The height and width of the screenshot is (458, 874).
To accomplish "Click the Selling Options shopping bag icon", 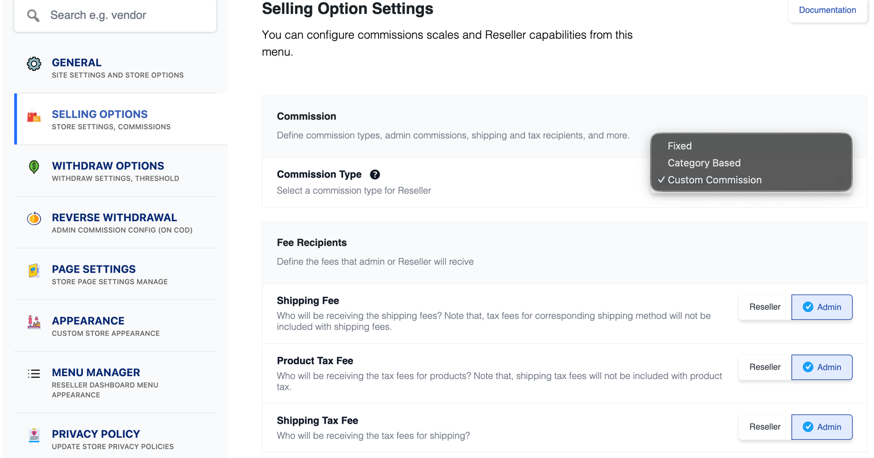I will [x=34, y=116].
